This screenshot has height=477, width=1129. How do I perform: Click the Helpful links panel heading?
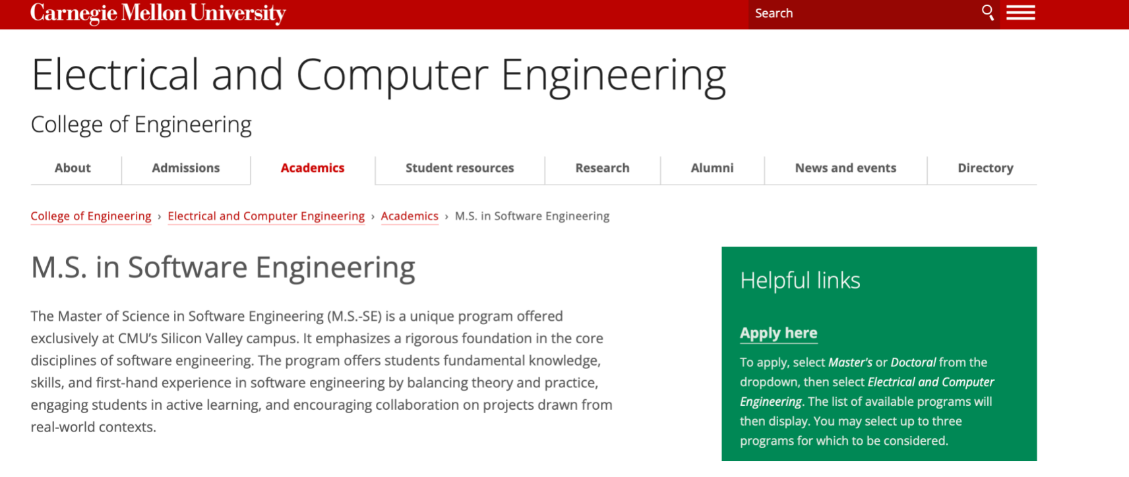[800, 281]
